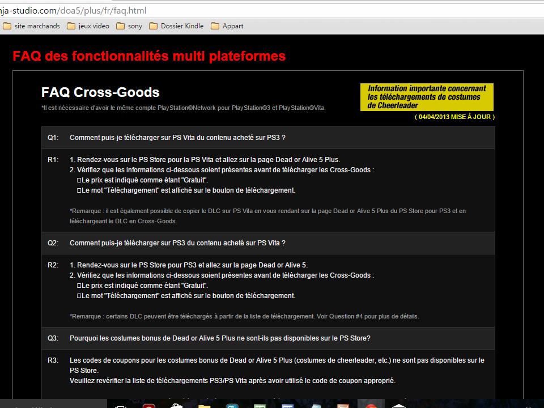This screenshot has height=408, width=544.
Task: Click R1 step "Rendez-vous sur le PS Store pour la PS Vita"
Action: (x=205, y=160)
